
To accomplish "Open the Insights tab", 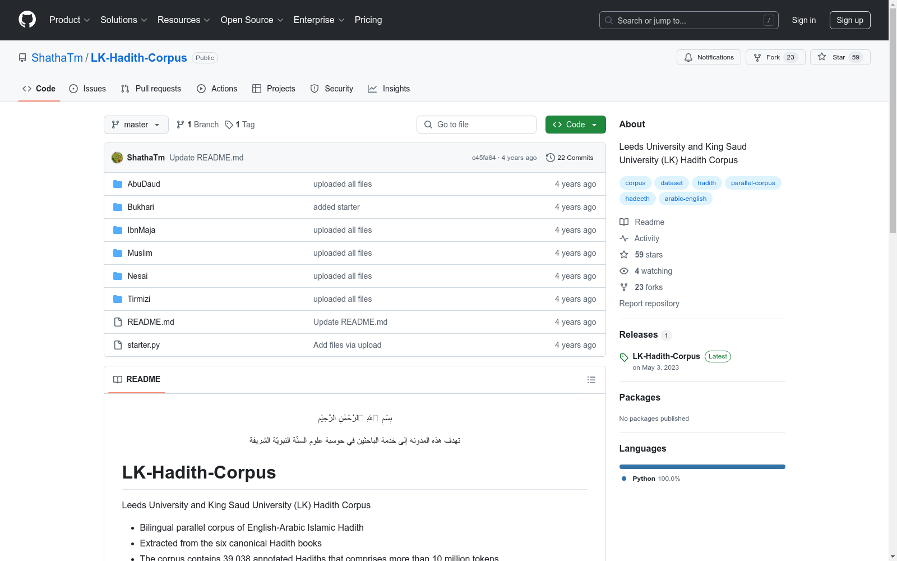I will coord(389,89).
